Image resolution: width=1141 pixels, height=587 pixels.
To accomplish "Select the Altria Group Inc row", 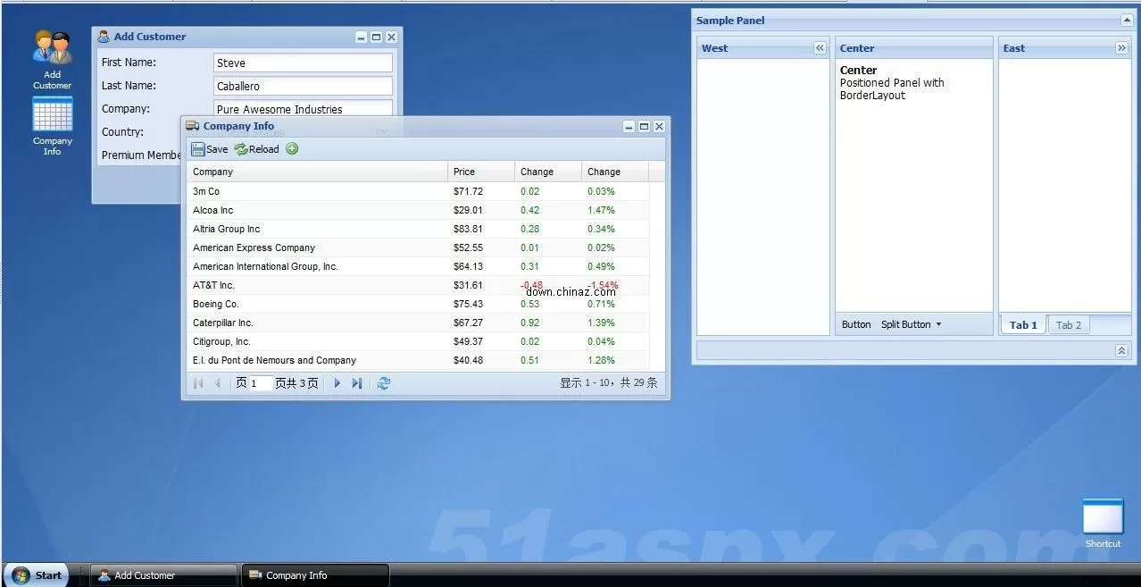I will 418,229.
